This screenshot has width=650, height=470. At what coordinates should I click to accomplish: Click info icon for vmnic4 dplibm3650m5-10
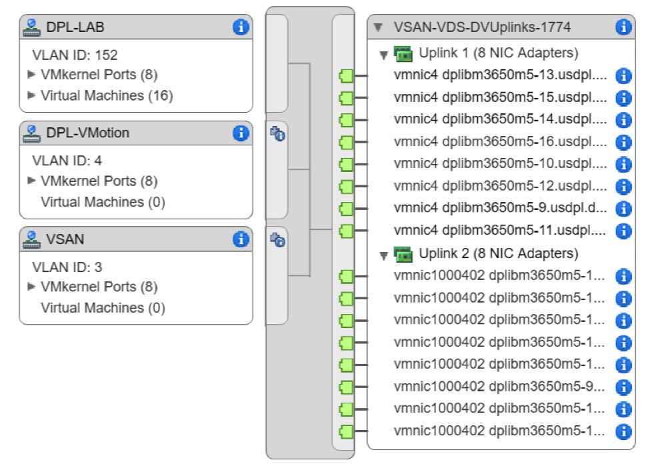click(x=623, y=165)
